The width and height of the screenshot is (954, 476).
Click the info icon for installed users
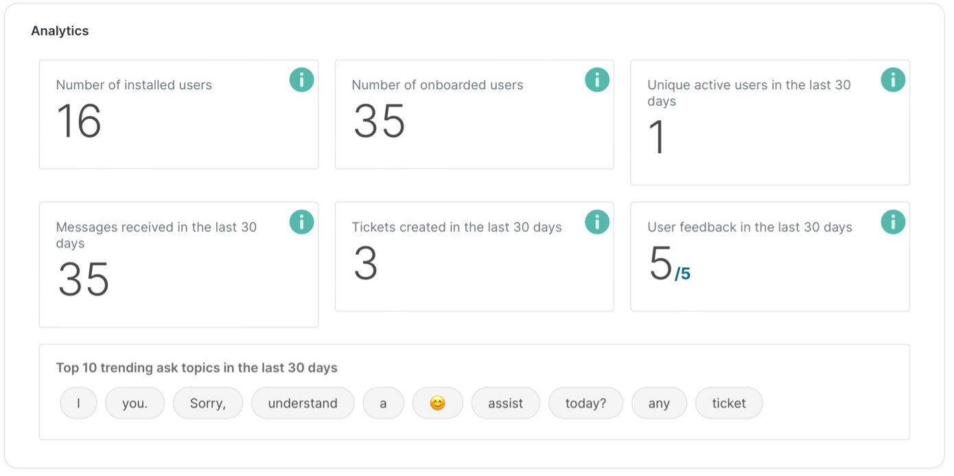click(x=301, y=80)
